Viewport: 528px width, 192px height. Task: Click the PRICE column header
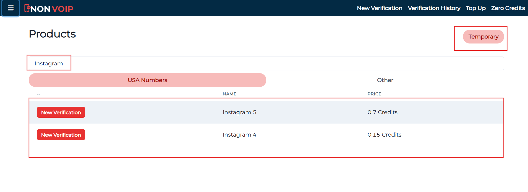point(374,94)
